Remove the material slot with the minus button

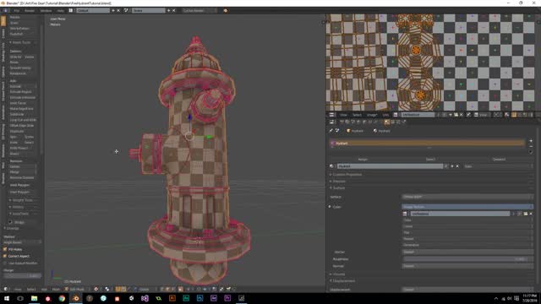(531, 146)
